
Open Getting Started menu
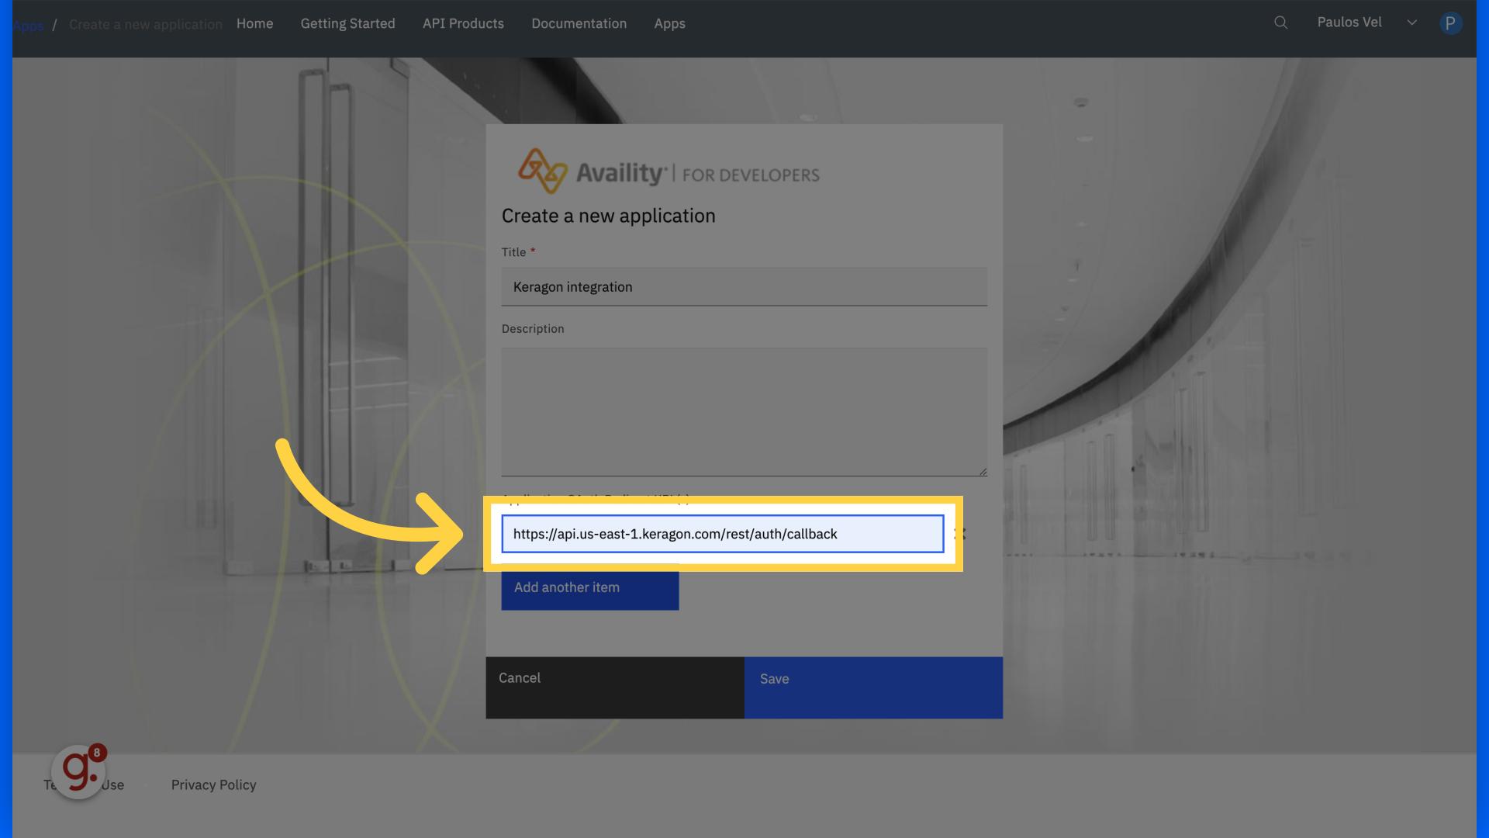coord(347,23)
